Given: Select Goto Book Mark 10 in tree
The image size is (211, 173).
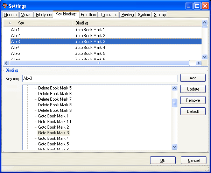Looking at the screenshot, I should coord(54,122).
